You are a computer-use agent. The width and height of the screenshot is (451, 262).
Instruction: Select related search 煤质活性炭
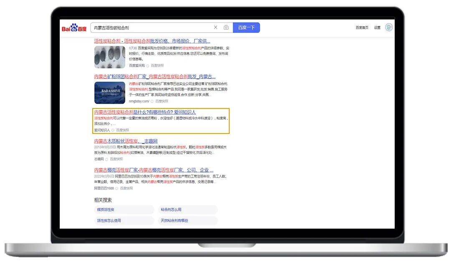(124, 210)
